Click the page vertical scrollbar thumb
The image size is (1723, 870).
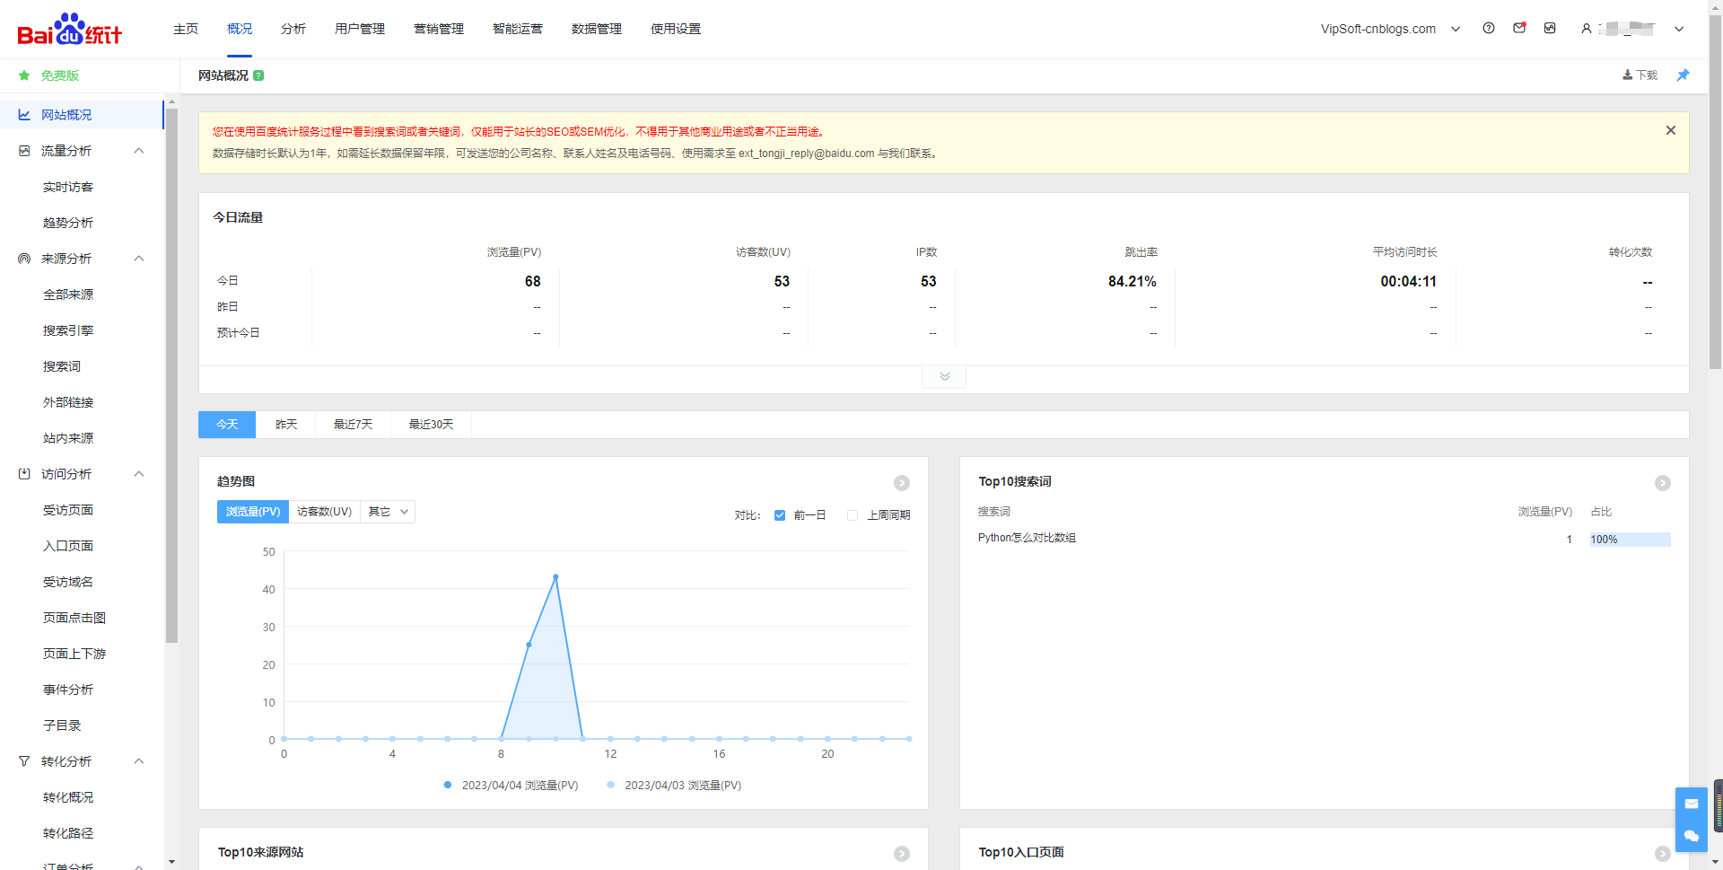(1715, 191)
